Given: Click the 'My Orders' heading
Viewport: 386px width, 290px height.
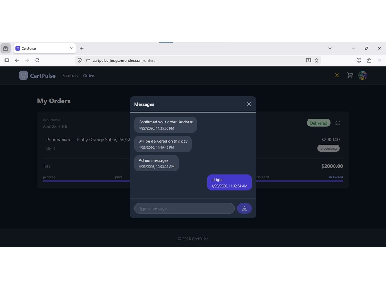Looking at the screenshot, I should point(54,101).
